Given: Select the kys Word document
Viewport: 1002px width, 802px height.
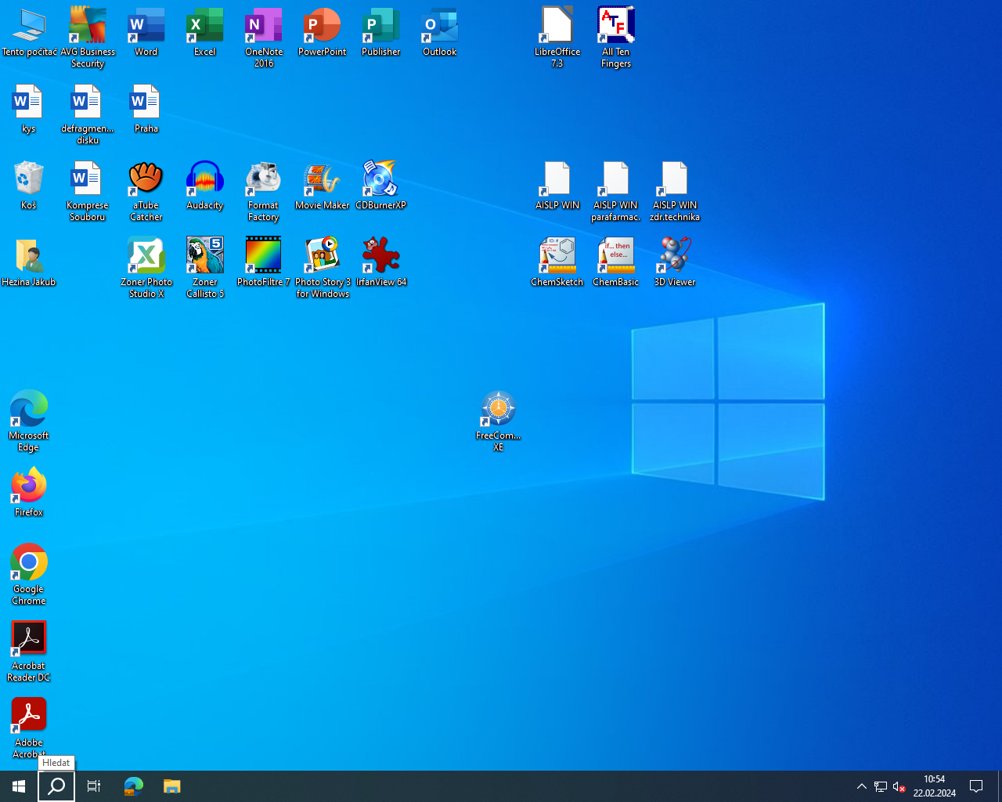Looking at the screenshot, I should (29, 109).
